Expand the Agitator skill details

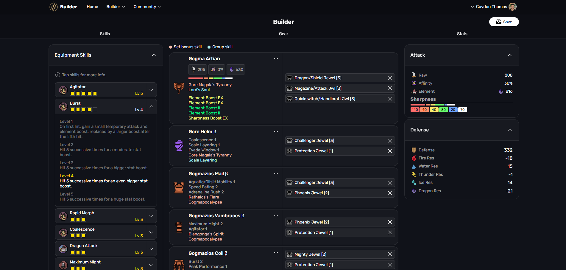click(x=151, y=90)
